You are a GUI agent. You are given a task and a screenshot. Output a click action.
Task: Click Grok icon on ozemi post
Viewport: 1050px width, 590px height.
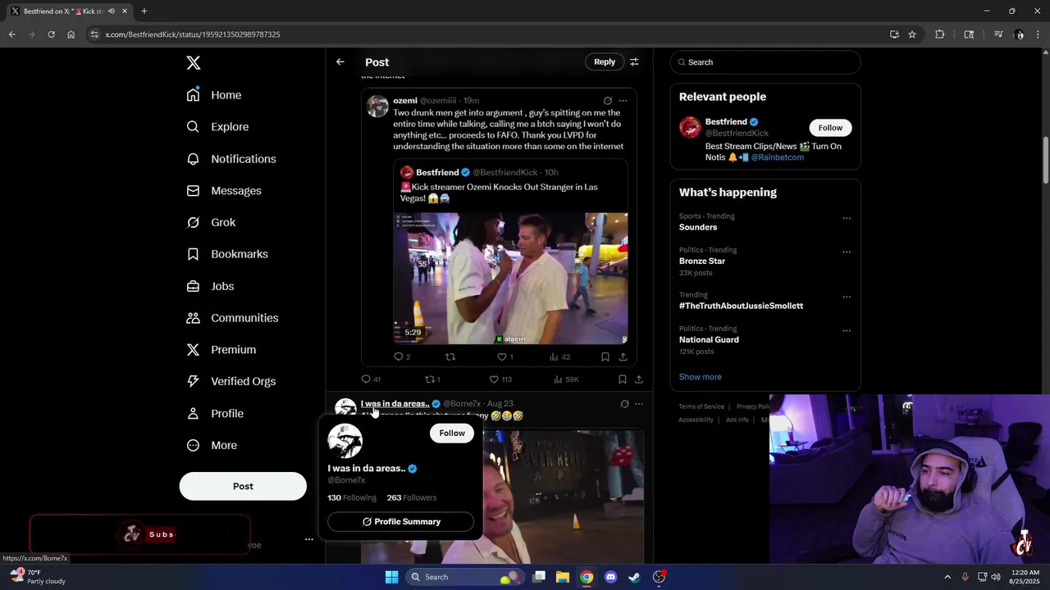pyautogui.click(x=608, y=101)
